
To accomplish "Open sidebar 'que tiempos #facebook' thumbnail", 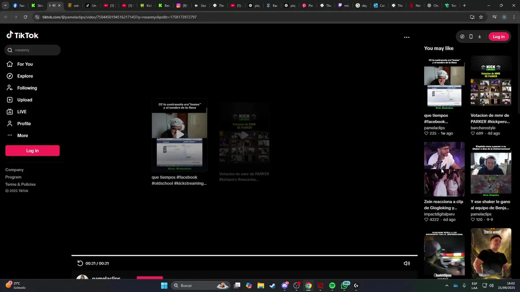I will coord(444,83).
